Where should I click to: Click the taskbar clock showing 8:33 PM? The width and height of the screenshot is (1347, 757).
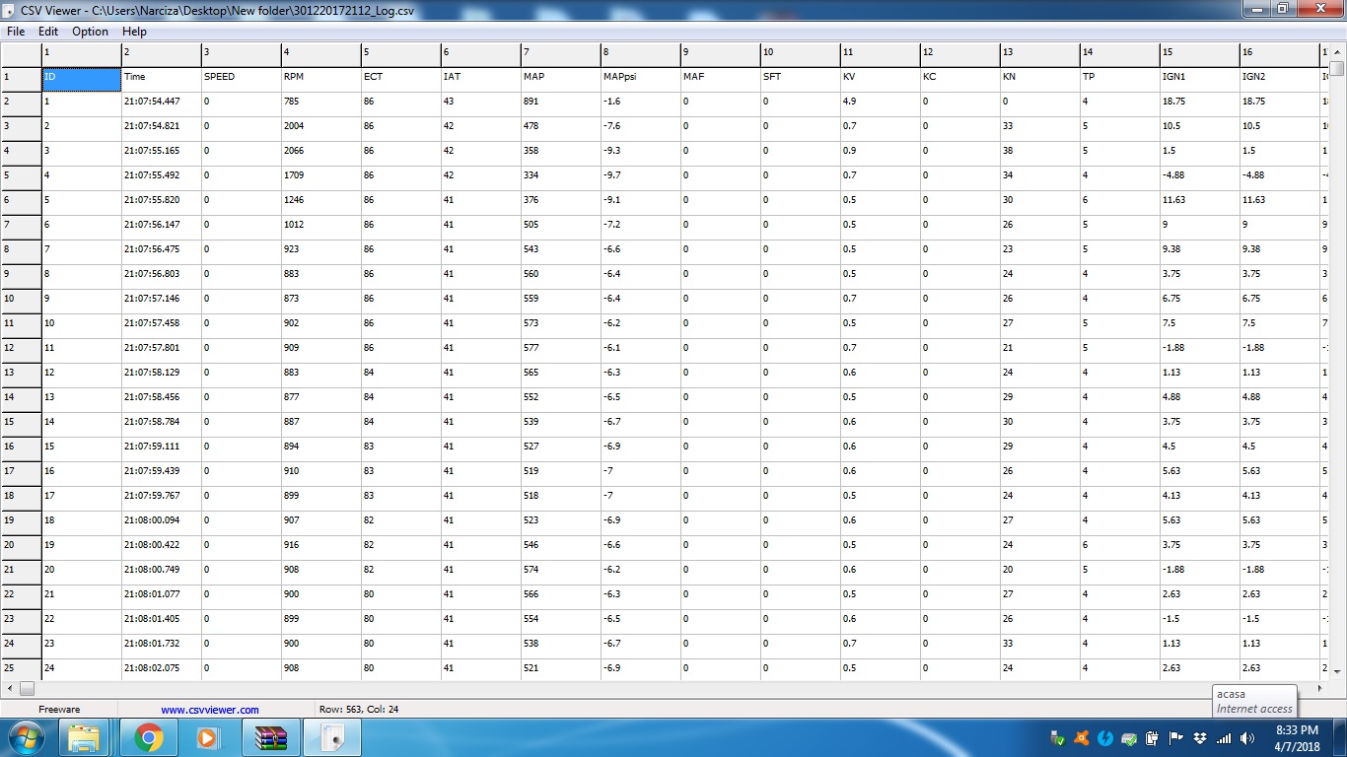1296,738
